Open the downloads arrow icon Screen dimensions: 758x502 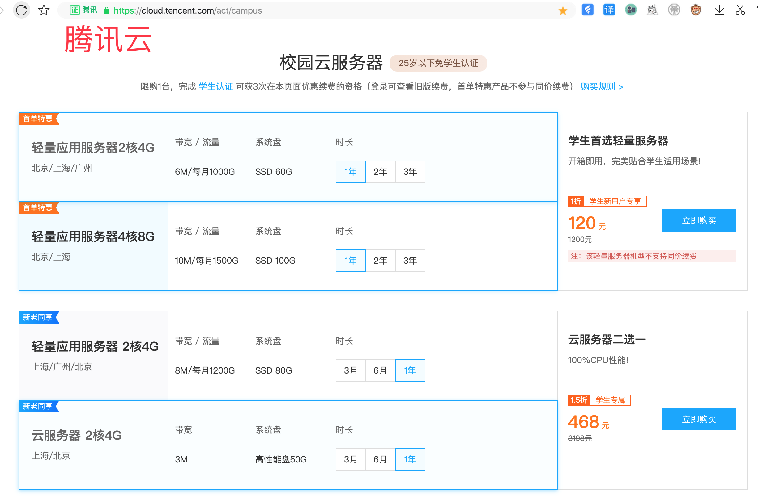(719, 10)
